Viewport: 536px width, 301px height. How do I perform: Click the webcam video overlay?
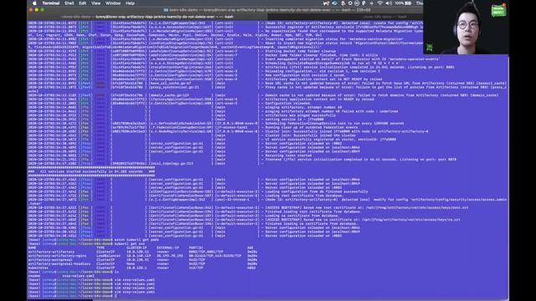(466, 28)
